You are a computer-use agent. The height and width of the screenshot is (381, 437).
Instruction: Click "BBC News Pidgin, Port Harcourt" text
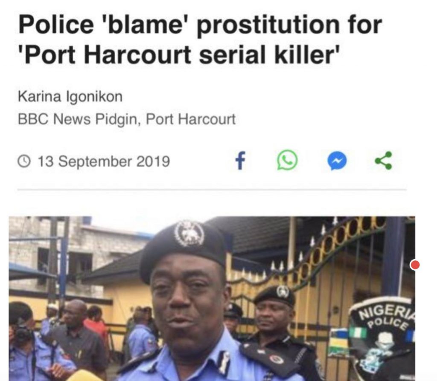click(x=127, y=119)
